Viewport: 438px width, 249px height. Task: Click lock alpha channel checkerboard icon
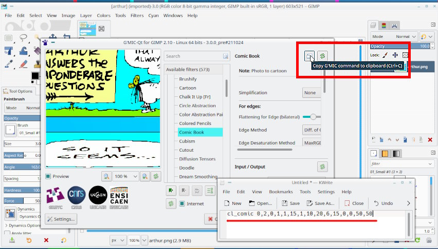[405, 55]
